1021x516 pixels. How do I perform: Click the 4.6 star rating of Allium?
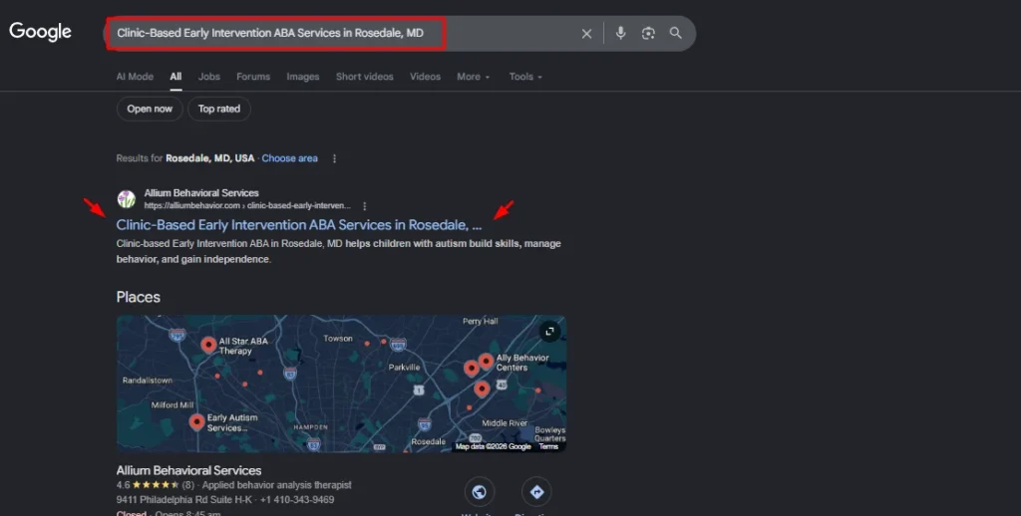point(155,485)
